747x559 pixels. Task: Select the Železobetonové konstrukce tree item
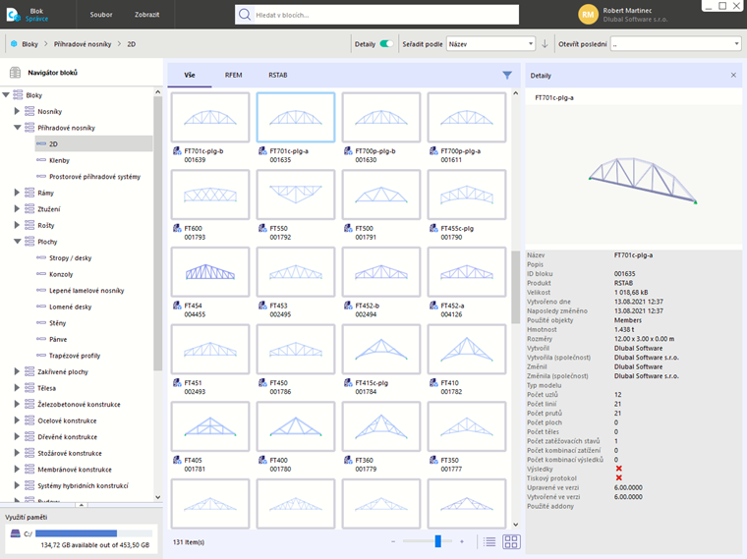[x=79, y=404]
